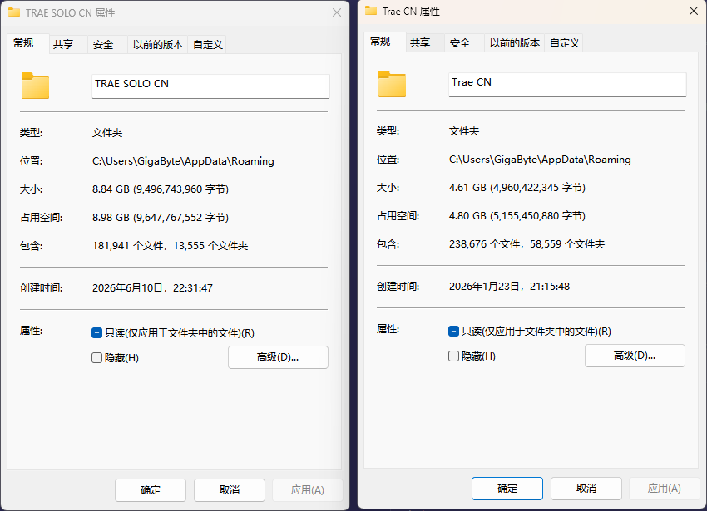Confirm with 确定 in TRAE SOLO CN window

pos(151,490)
